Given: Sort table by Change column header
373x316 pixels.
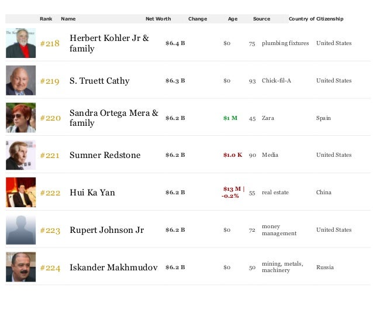Looking at the screenshot, I should [198, 19].
